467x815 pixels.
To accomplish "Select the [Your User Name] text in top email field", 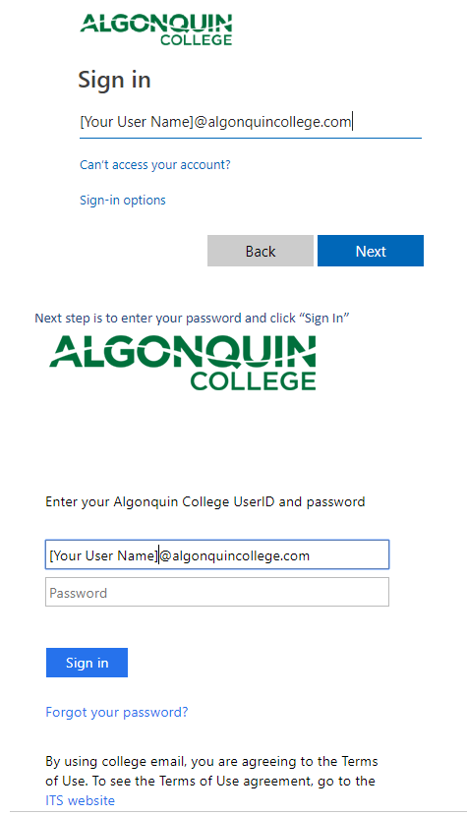I will pyautogui.click(x=137, y=122).
